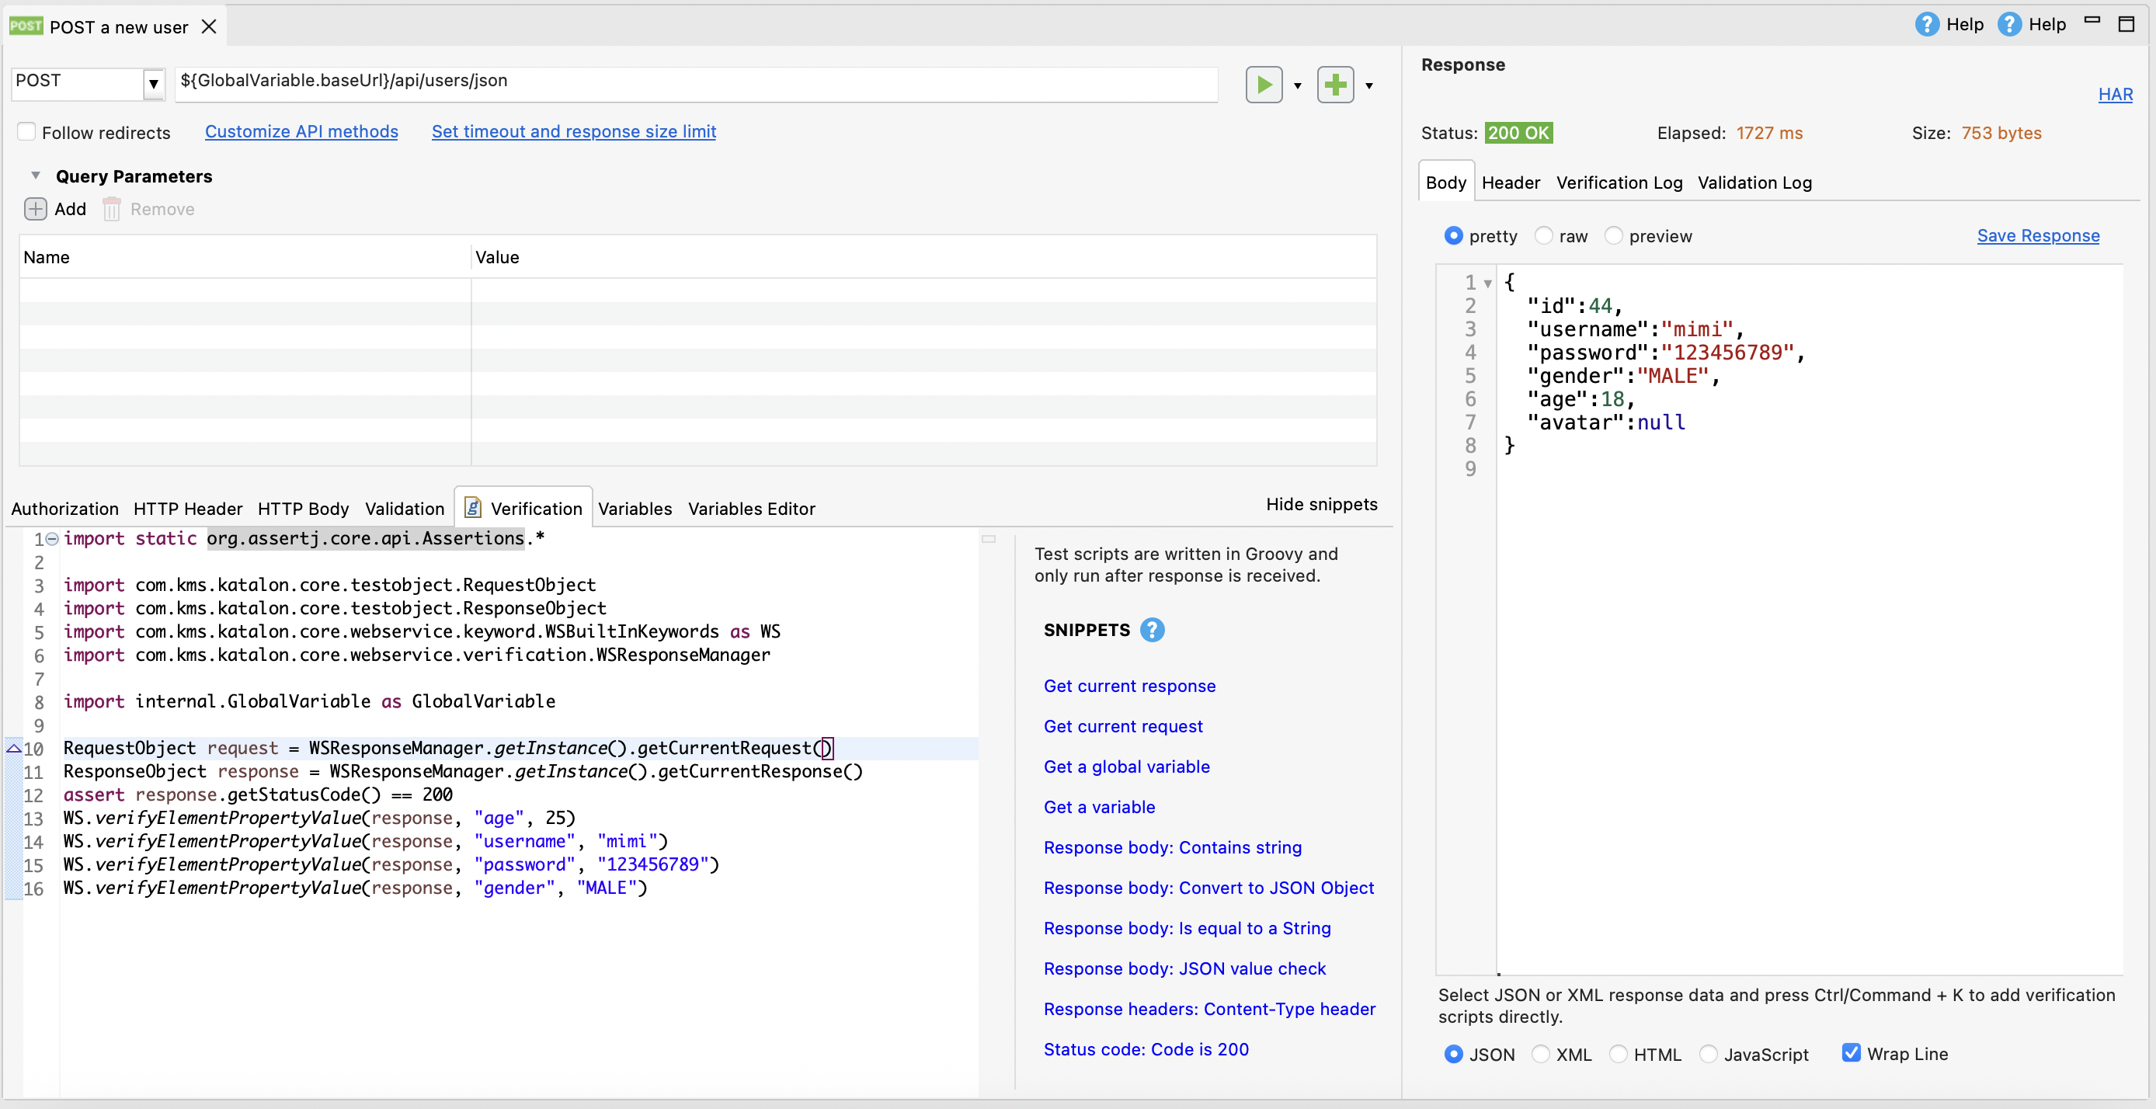The height and width of the screenshot is (1109, 2156).
Task: Switch to the HTTP Body tab
Action: 303,509
